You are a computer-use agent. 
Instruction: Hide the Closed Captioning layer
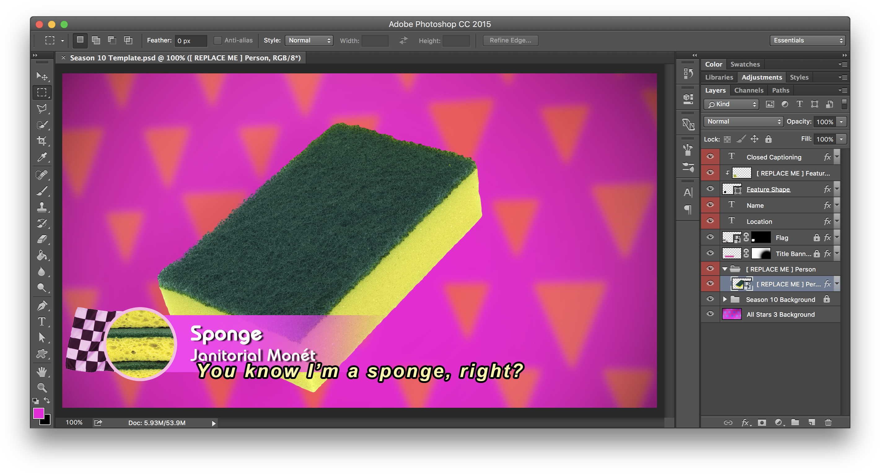coord(710,157)
